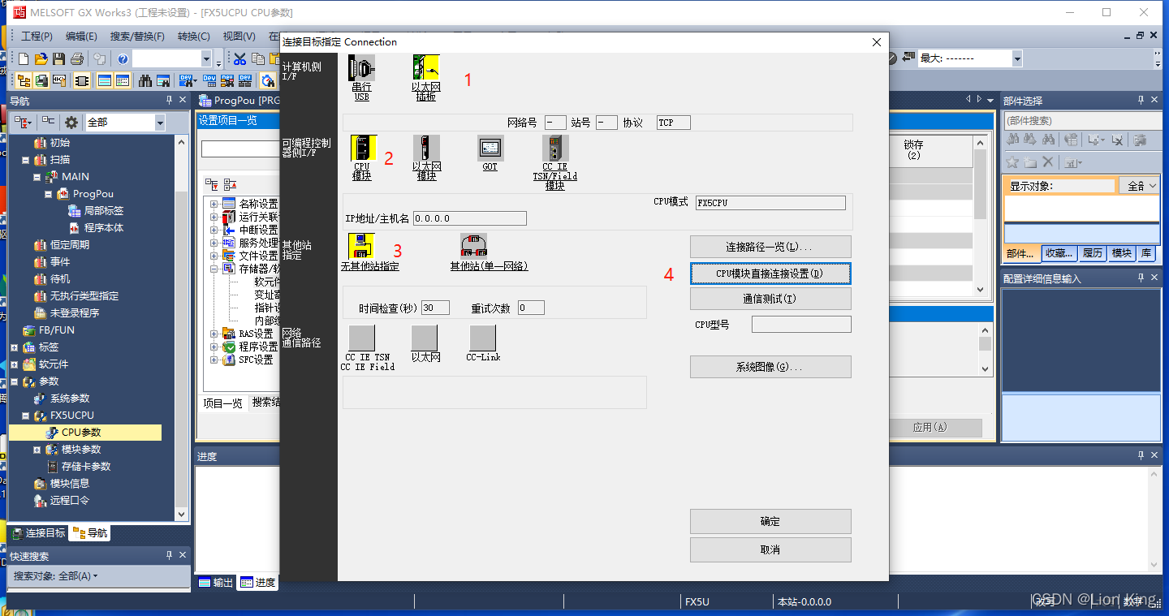
Task: Click the binoculars search toolbar icon
Action: coord(145,80)
